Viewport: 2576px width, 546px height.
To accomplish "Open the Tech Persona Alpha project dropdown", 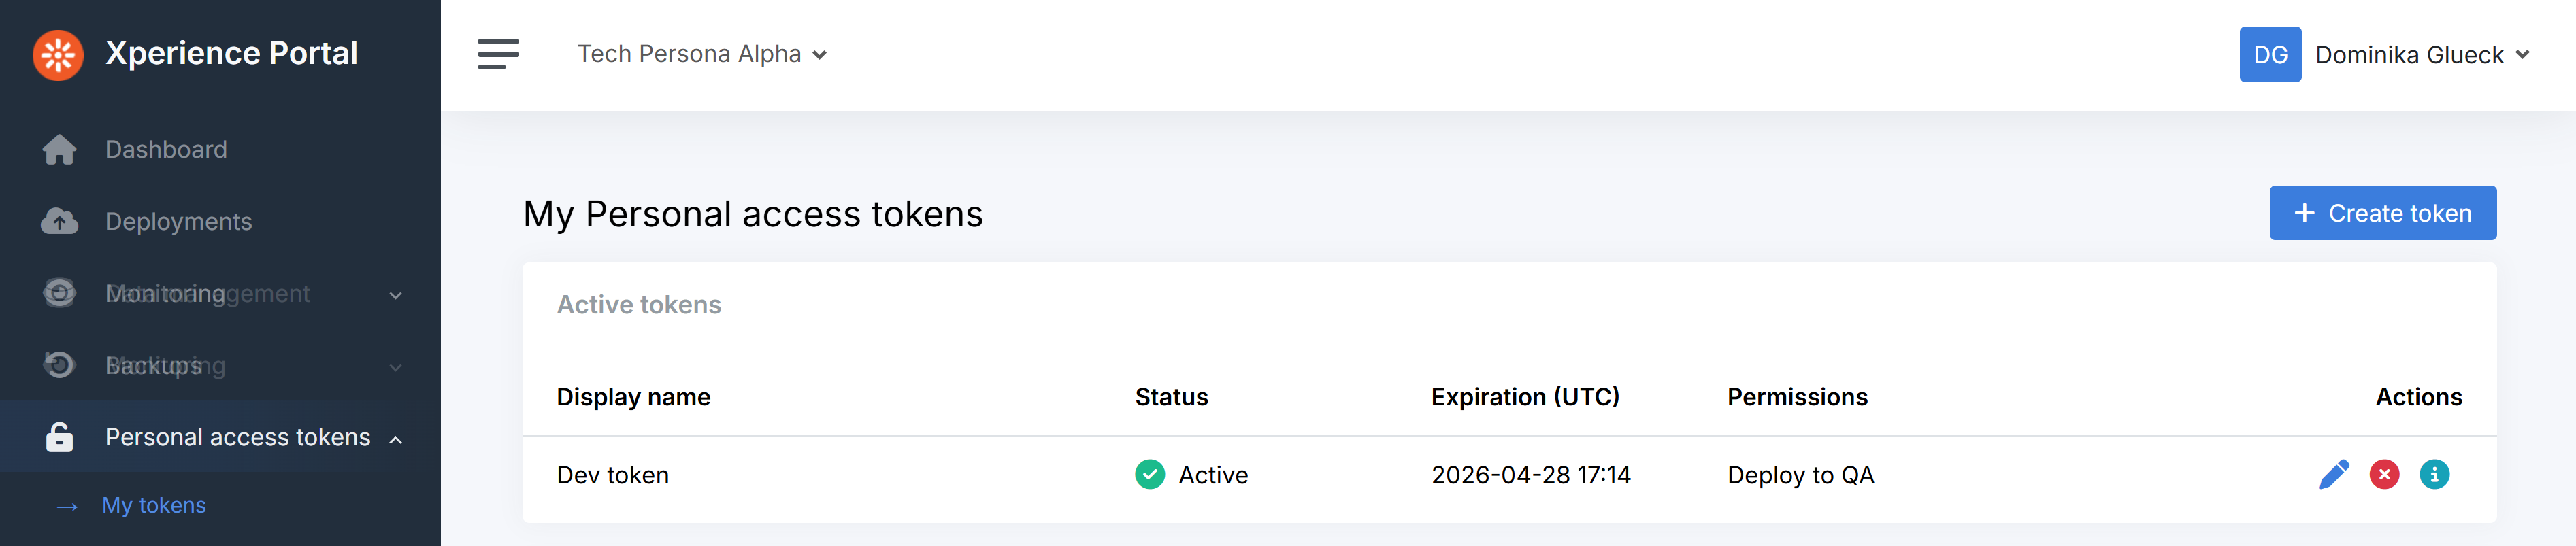I will coord(702,54).
